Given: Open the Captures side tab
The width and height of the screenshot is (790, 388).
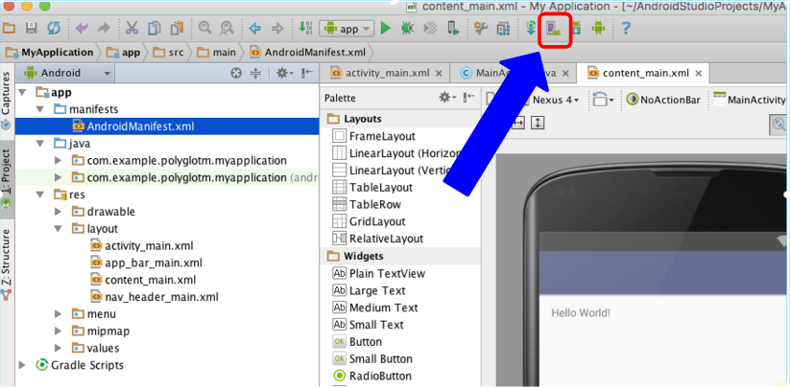Looking at the screenshot, I should [x=7, y=101].
